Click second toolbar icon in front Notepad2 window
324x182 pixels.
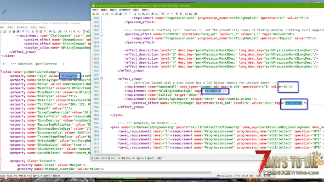[97, 14]
